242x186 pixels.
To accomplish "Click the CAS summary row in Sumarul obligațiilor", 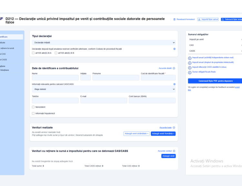I will coord(215,45).
